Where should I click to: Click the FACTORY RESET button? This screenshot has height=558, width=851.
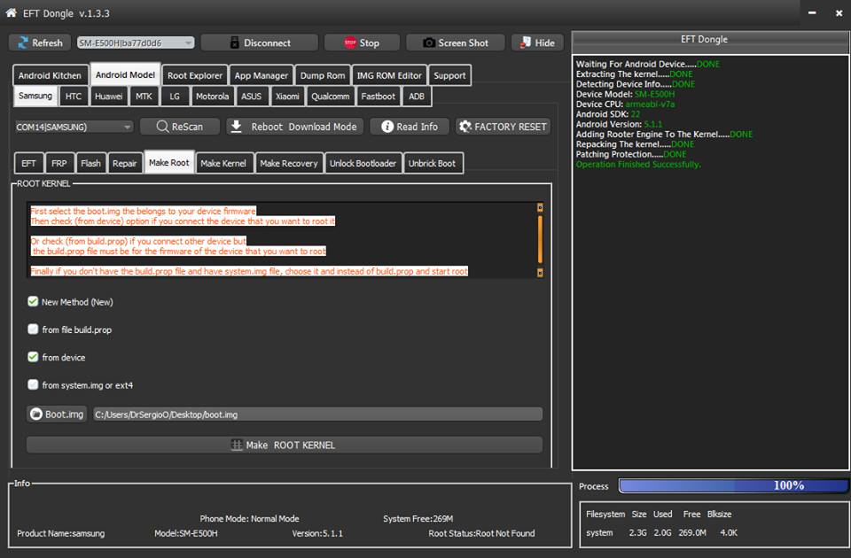504,127
